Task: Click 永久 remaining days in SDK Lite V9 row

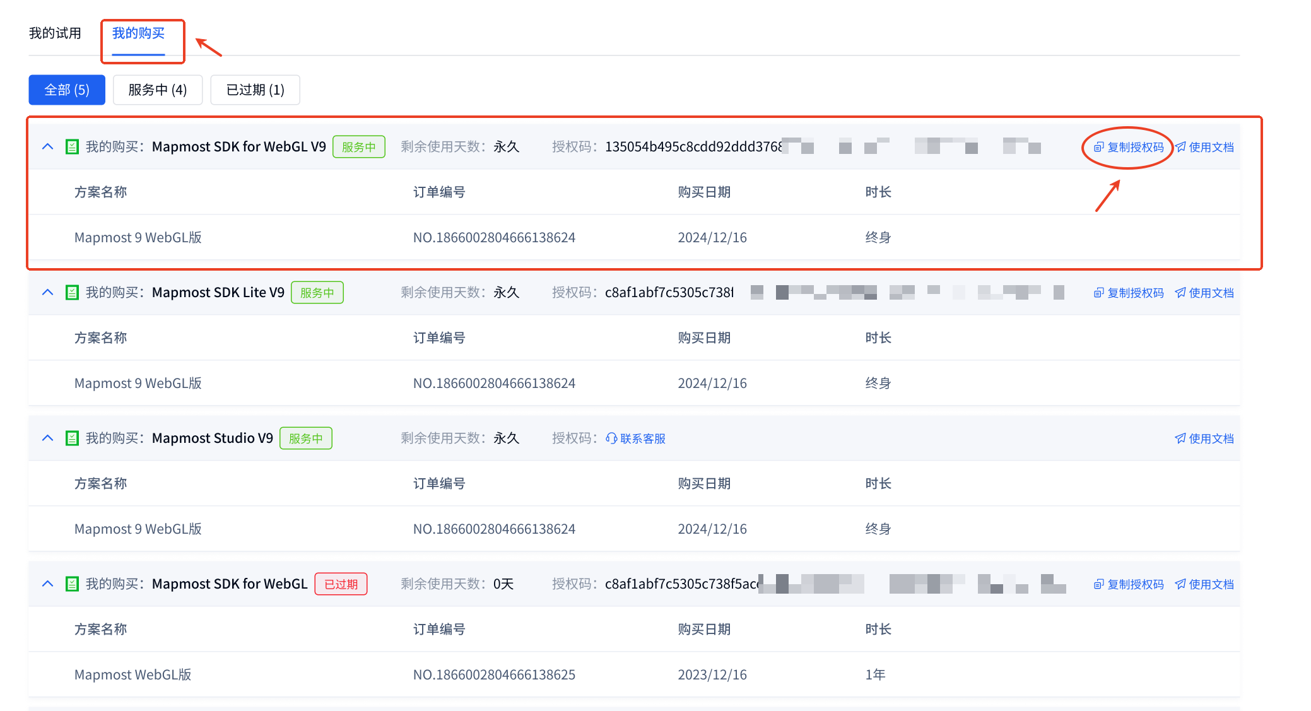Action: point(506,292)
